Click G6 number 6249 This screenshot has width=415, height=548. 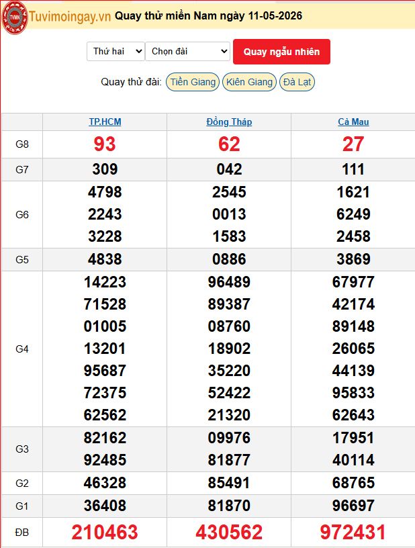coord(353,214)
